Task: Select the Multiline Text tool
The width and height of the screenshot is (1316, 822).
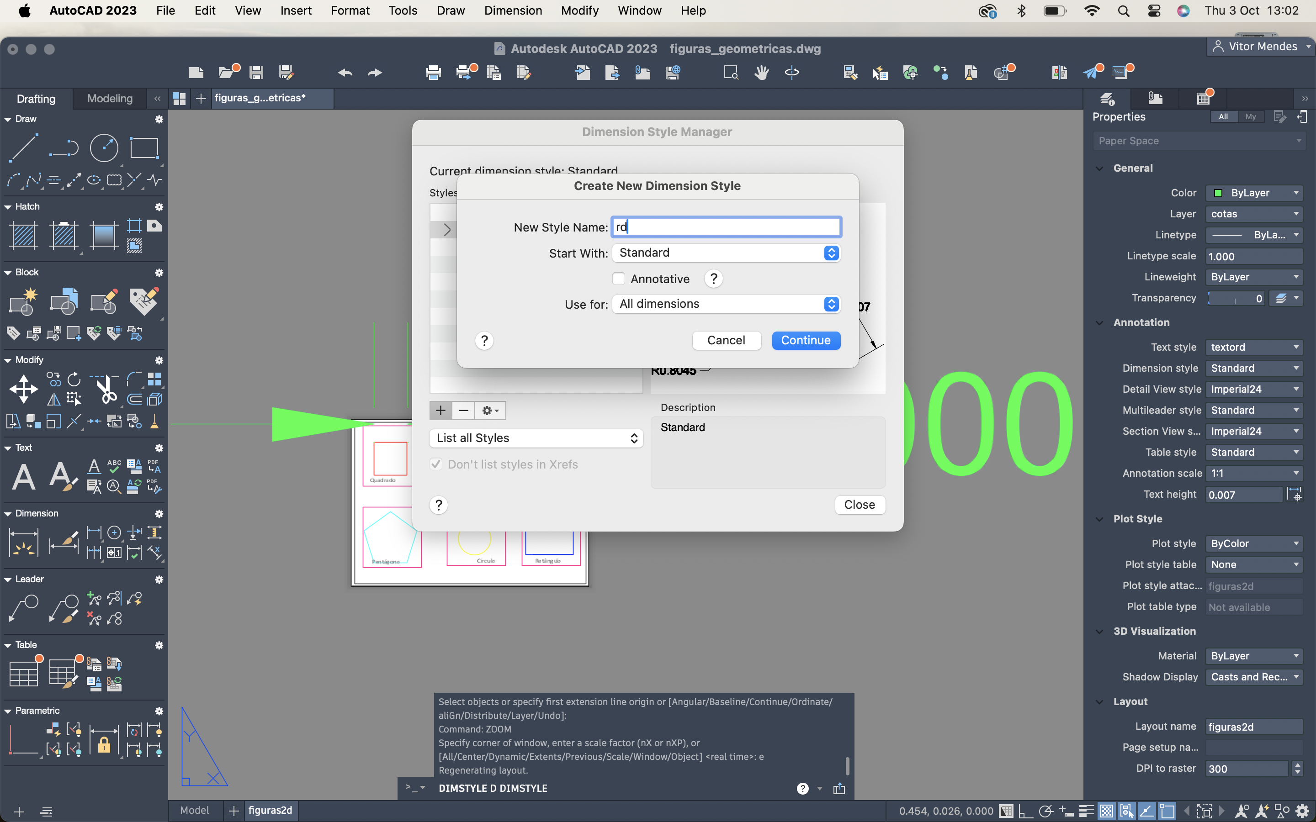Action: [x=23, y=477]
